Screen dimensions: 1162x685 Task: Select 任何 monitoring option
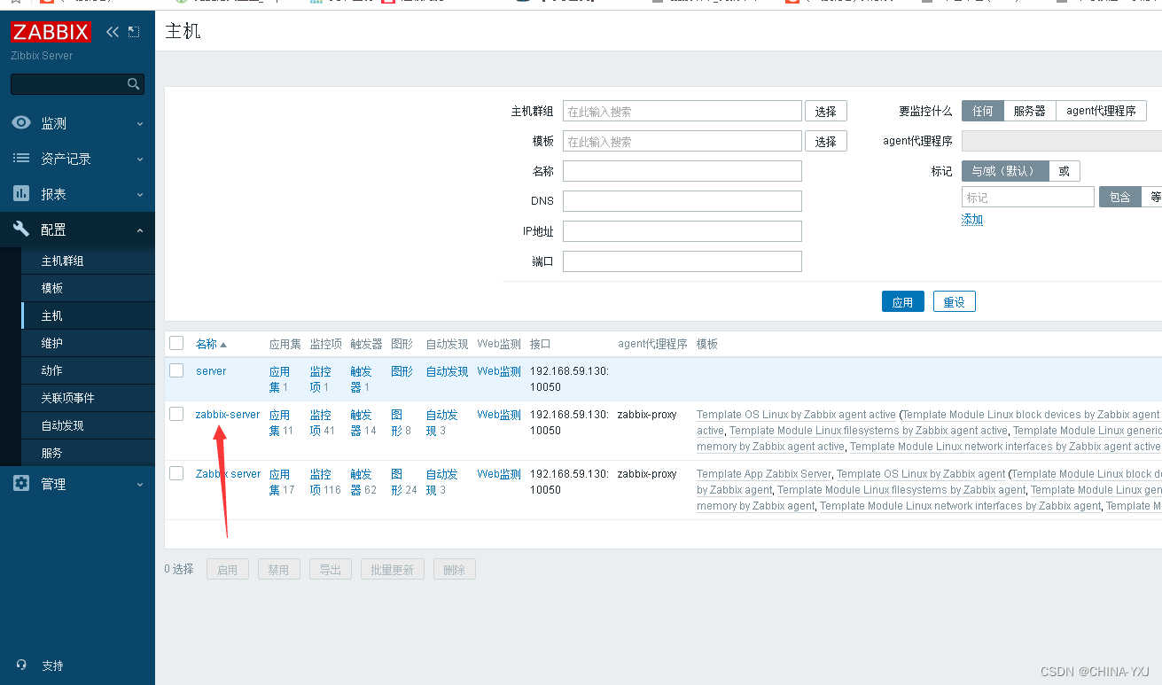point(982,111)
